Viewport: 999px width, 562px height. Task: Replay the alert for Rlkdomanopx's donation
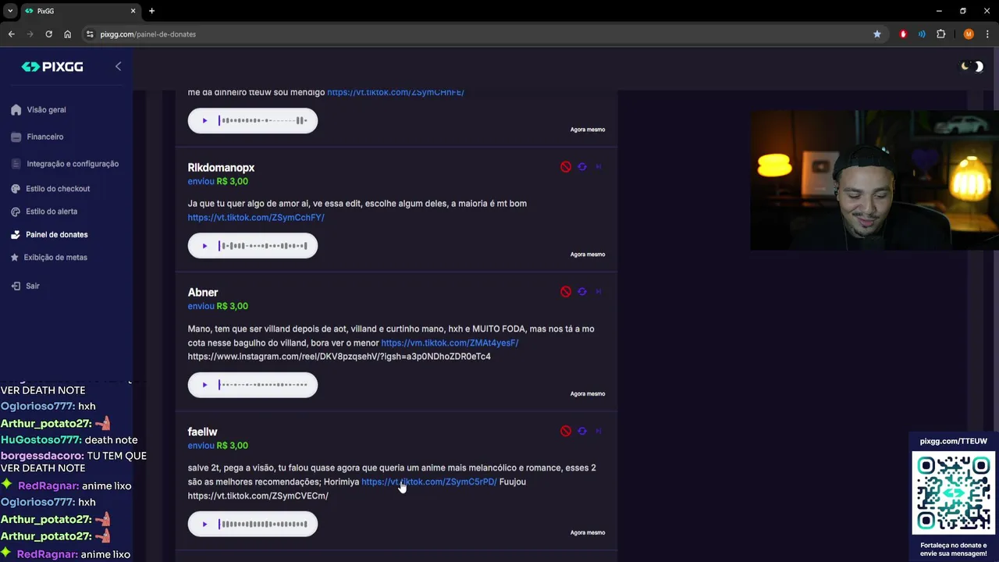coord(582,167)
